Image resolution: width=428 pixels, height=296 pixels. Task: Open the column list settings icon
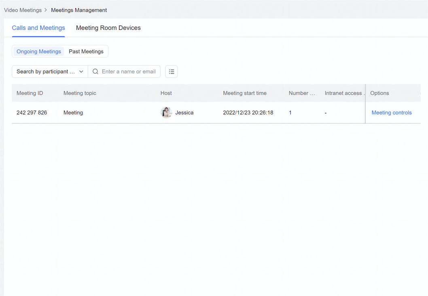(x=172, y=71)
